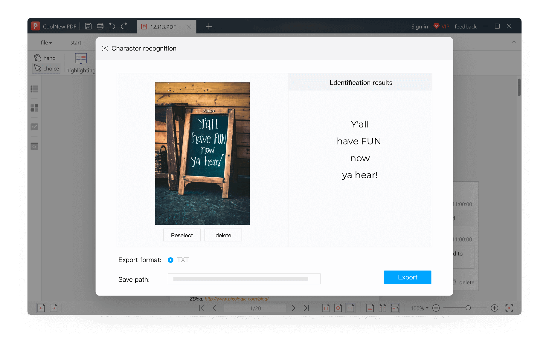Click the print icon

[100, 26]
